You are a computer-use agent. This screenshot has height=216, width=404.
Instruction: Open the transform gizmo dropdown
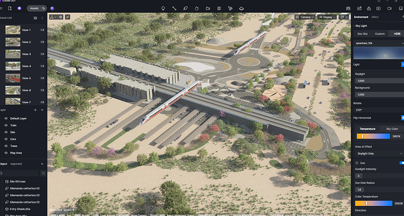(x=54, y=17)
